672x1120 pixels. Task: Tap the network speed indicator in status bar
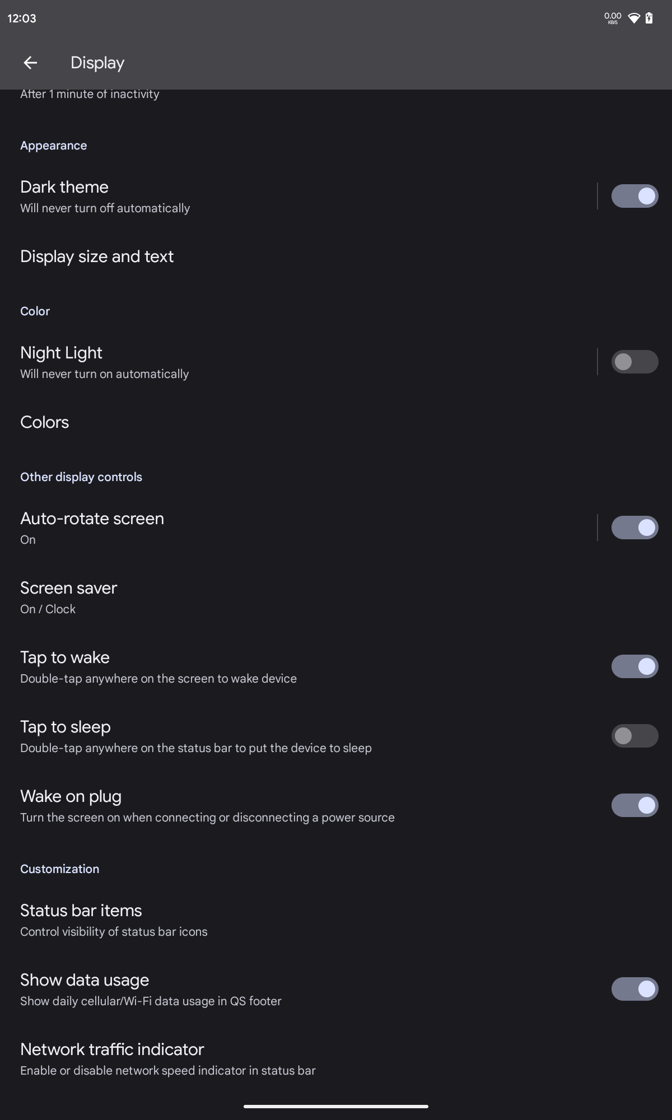coord(613,18)
